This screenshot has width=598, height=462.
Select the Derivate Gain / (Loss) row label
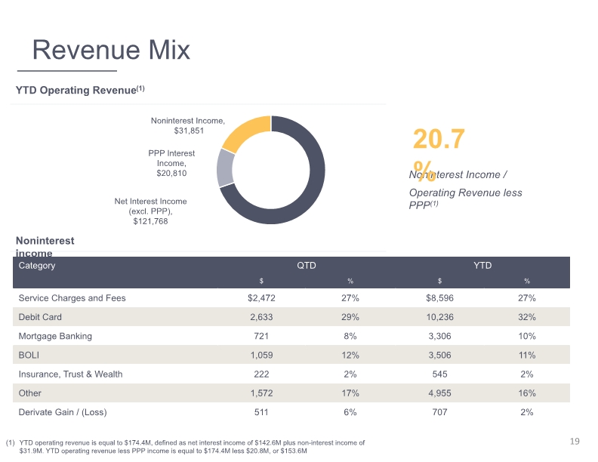[63, 412]
